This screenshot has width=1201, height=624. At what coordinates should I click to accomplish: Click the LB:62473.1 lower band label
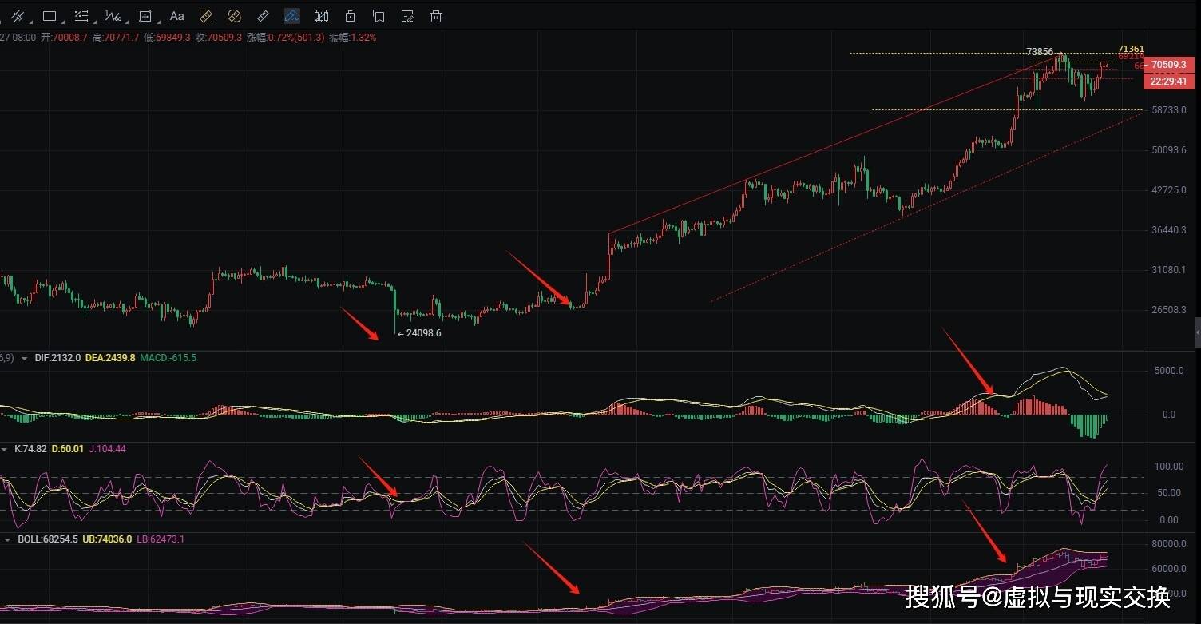pyautogui.click(x=161, y=539)
